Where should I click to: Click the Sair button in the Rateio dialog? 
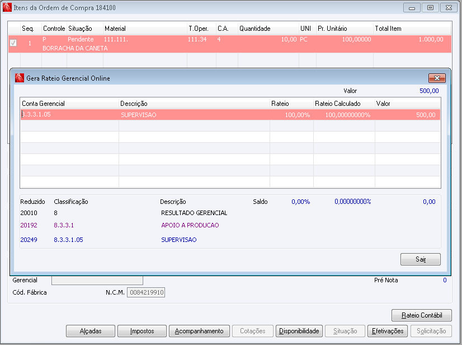coord(421,259)
